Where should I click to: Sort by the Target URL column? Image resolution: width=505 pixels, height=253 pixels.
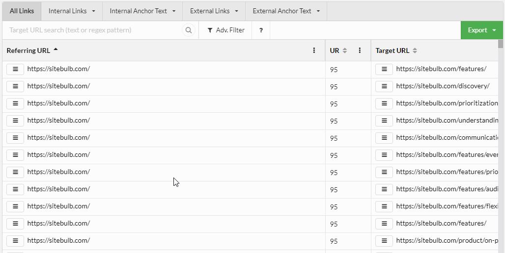(x=396, y=51)
